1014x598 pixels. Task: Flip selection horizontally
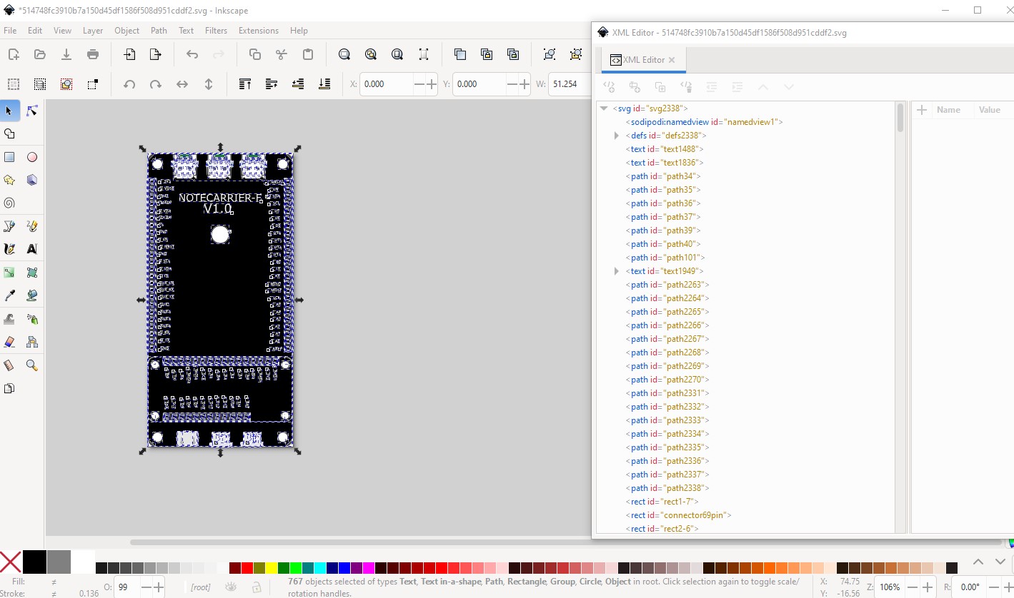[182, 84]
